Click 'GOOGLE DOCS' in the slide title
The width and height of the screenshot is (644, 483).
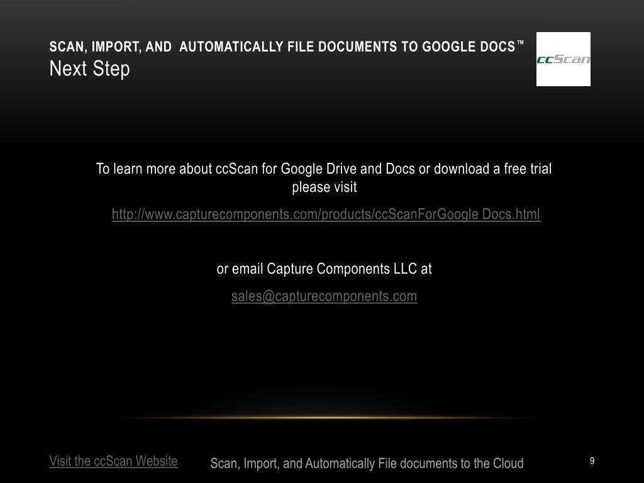pos(469,47)
